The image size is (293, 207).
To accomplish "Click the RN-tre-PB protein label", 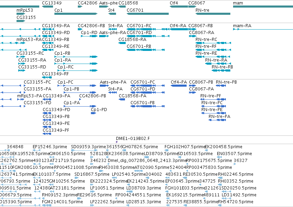I will 226,82.
